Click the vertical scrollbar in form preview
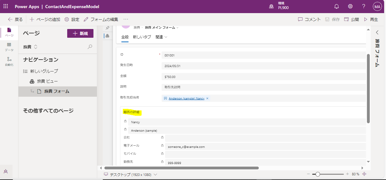Image resolution: width=386 pixels, height=180 pixels. click(368, 88)
